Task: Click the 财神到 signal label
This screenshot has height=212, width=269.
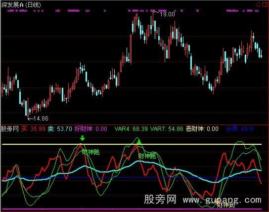Action: [225, 205]
